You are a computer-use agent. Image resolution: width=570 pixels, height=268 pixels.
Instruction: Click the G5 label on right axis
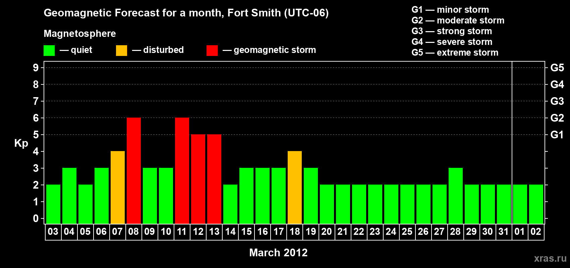(557, 68)
